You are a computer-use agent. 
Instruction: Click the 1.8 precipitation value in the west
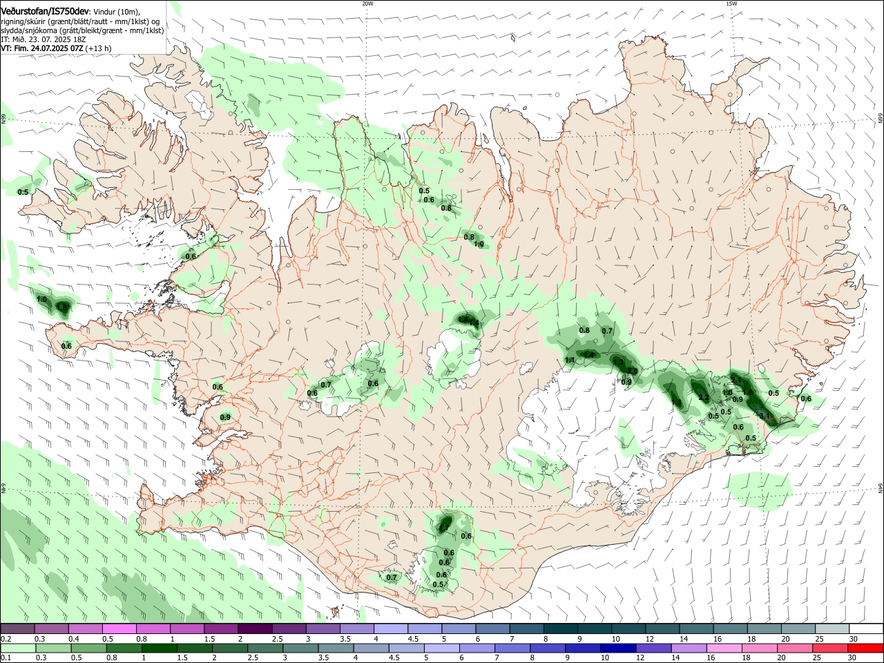click(63, 307)
